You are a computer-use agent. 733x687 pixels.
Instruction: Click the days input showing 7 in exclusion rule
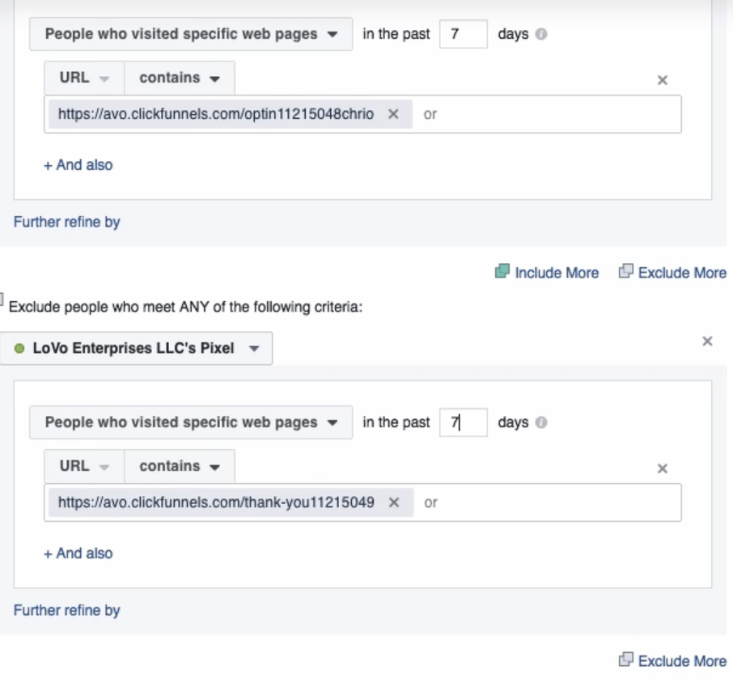(x=464, y=422)
